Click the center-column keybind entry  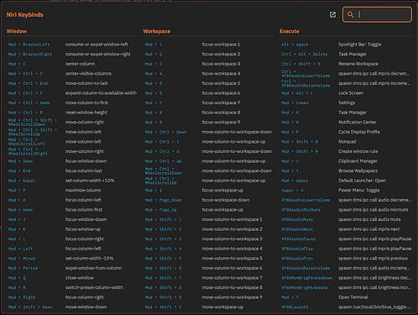(x=72, y=64)
